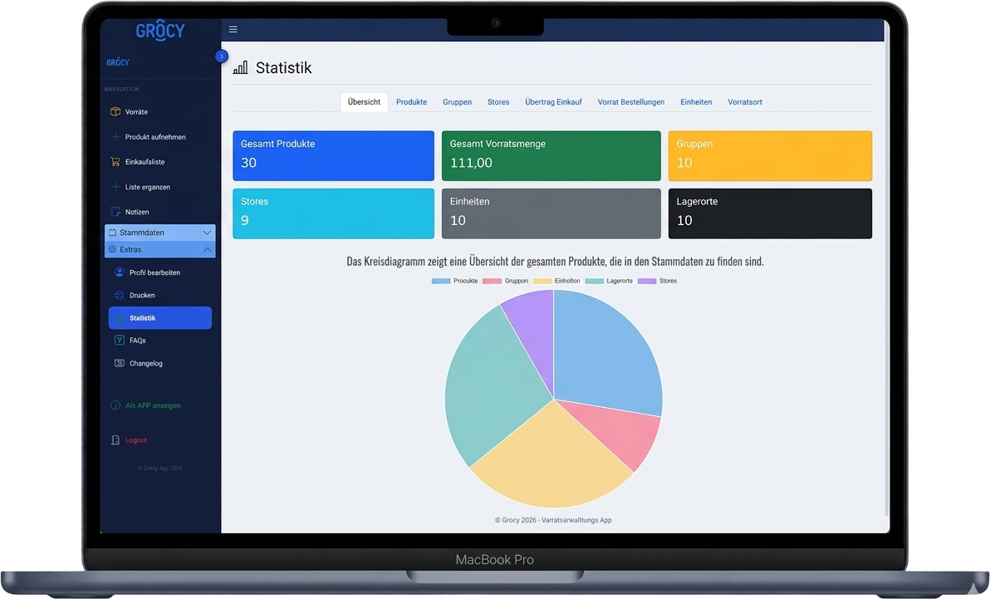The height and width of the screenshot is (599, 990).
Task: Open the Übersicht tab
Action: [365, 101]
